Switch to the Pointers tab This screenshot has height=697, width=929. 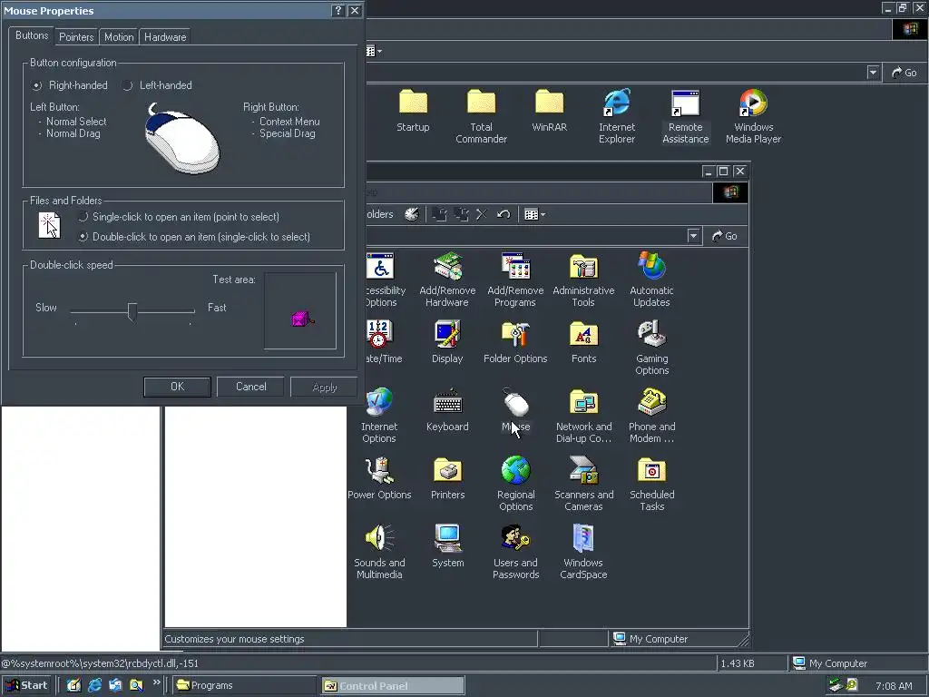tap(76, 36)
